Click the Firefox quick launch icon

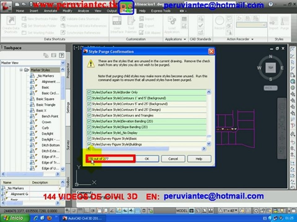click(x=49, y=218)
